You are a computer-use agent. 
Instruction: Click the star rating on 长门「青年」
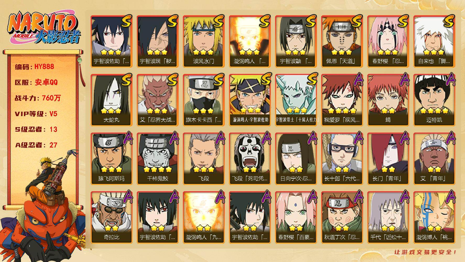(x=388, y=169)
